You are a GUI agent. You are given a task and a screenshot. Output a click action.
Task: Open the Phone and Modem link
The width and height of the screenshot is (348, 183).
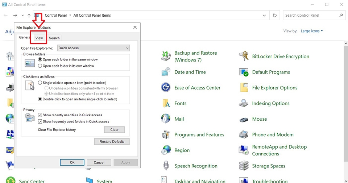(x=273, y=135)
